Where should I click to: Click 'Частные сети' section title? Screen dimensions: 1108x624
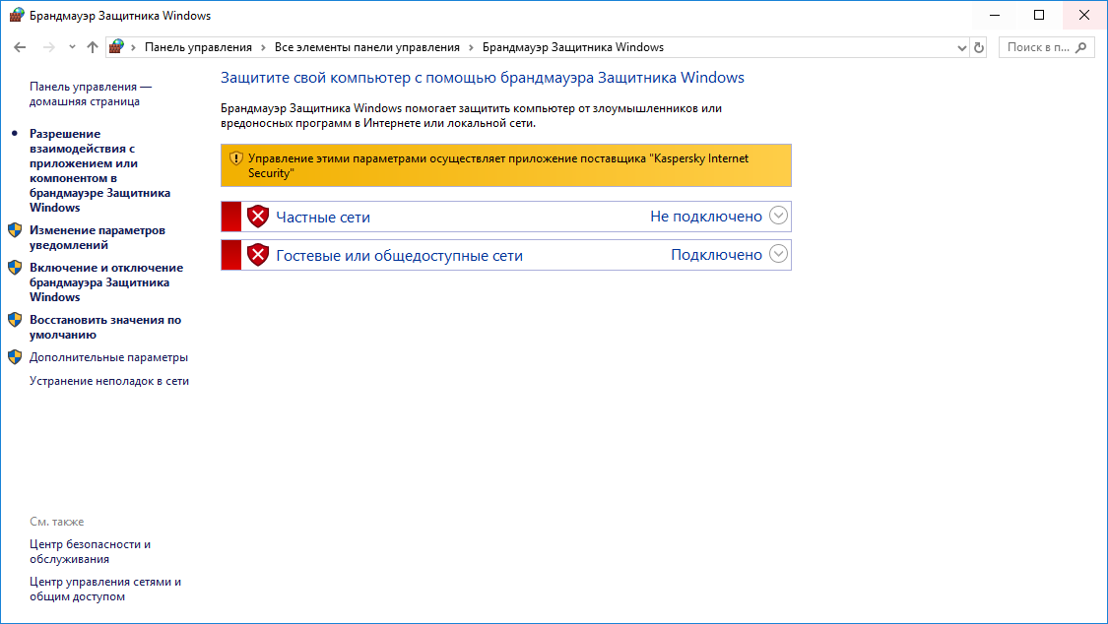click(x=323, y=218)
